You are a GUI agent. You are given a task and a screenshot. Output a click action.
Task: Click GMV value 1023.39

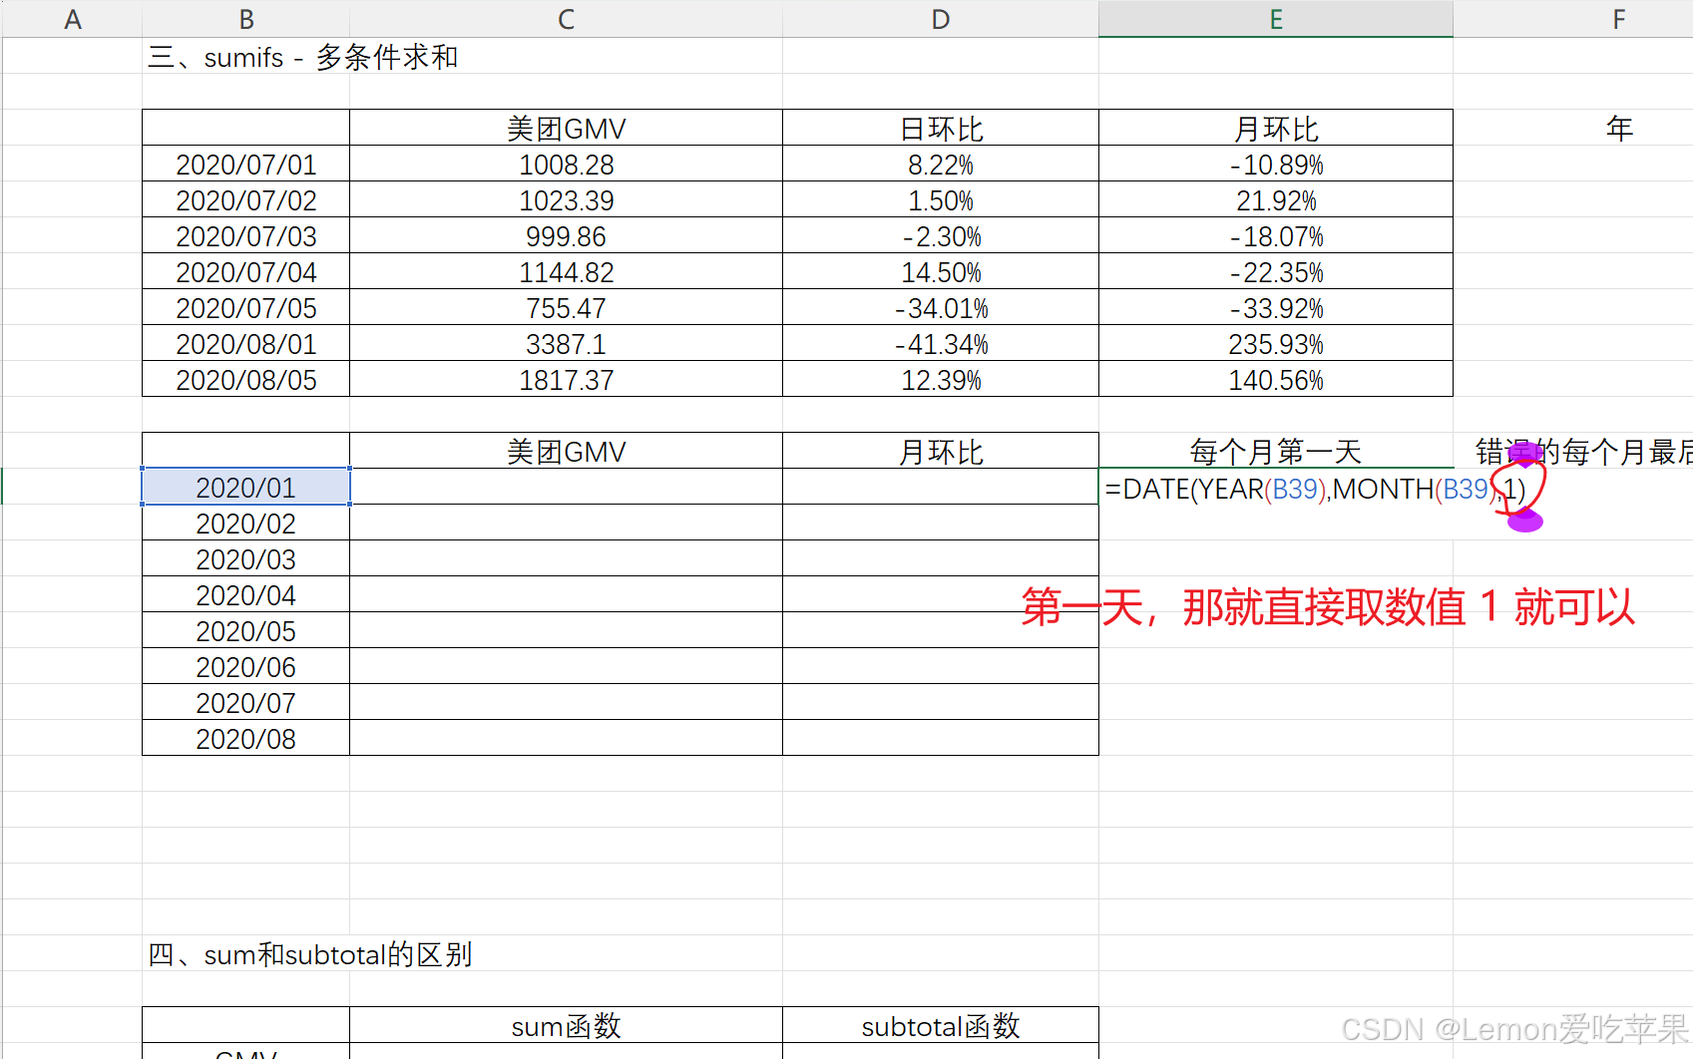tap(566, 199)
